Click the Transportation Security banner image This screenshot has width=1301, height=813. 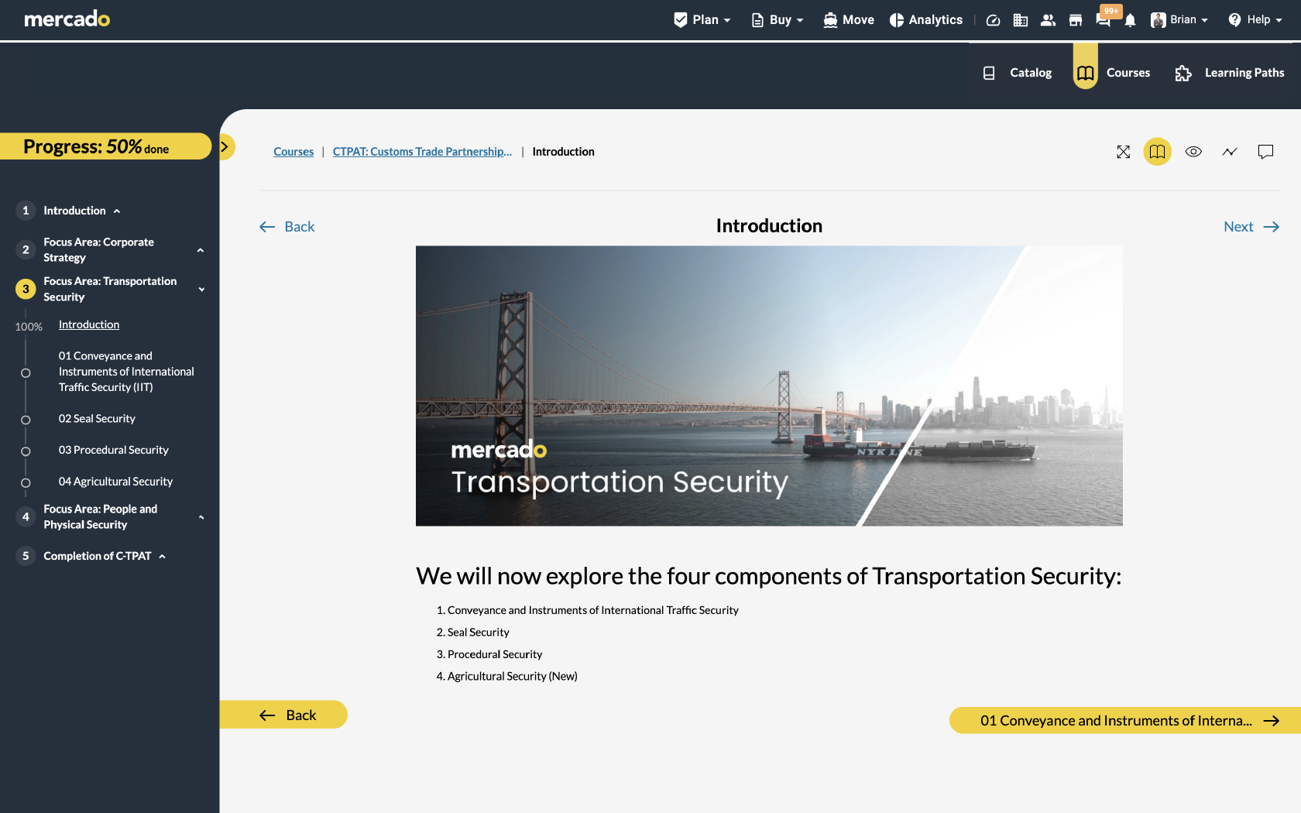pos(769,386)
